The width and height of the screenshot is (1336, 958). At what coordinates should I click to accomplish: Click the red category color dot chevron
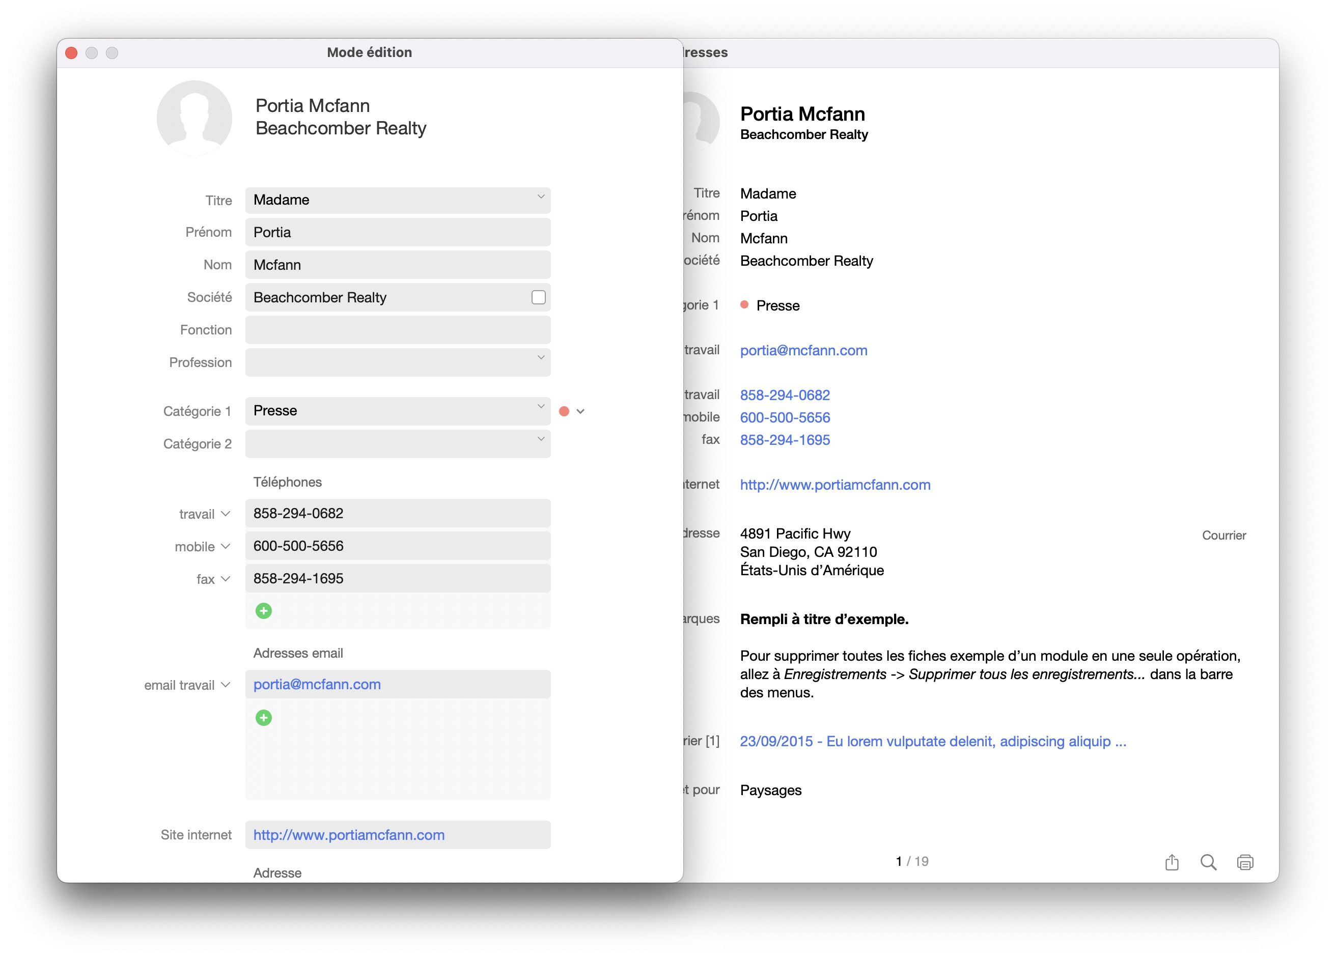580,411
